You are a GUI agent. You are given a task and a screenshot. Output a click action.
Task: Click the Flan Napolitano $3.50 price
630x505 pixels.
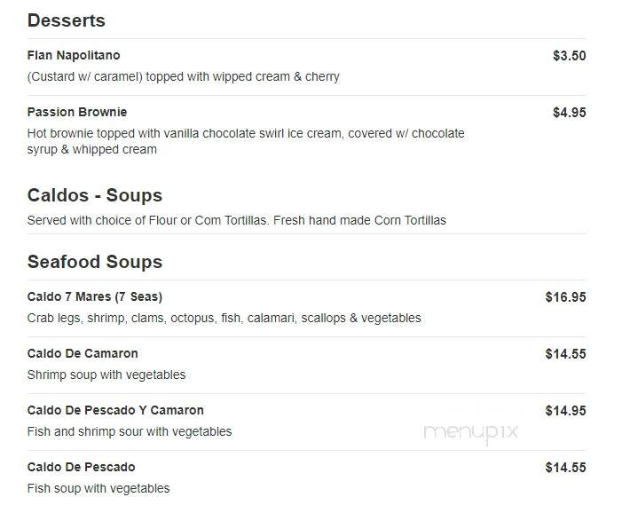tap(570, 55)
